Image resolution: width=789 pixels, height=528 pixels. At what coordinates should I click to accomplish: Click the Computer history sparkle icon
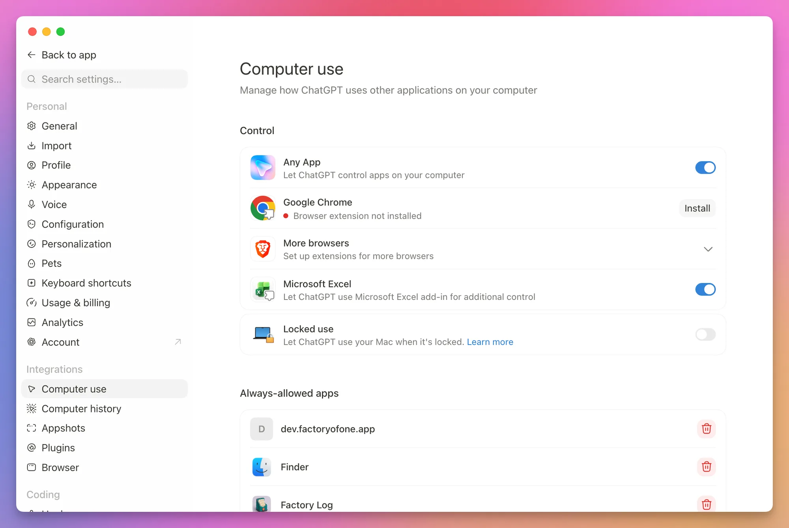click(32, 408)
